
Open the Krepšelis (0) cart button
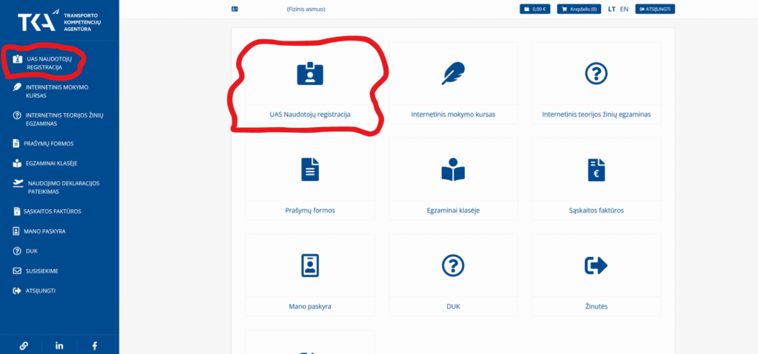(x=579, y=9)
